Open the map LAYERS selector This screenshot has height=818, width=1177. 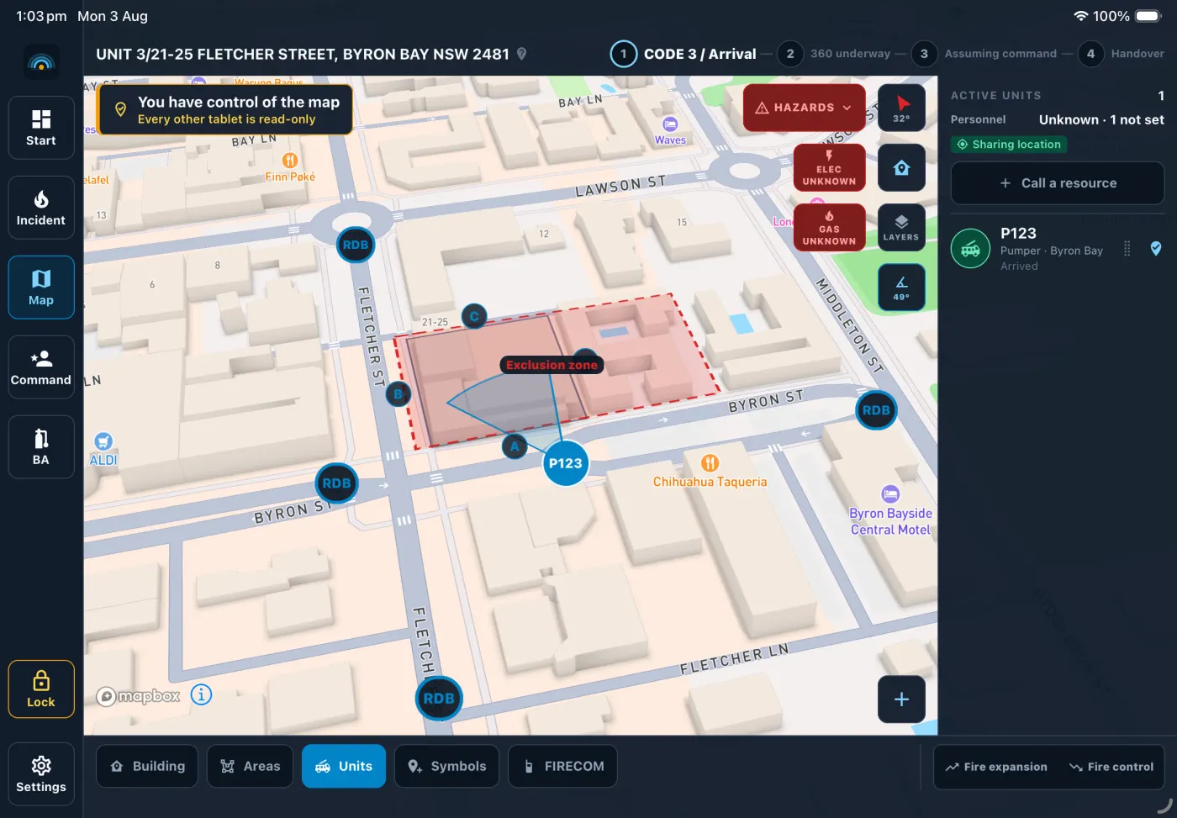coord(902,228)
